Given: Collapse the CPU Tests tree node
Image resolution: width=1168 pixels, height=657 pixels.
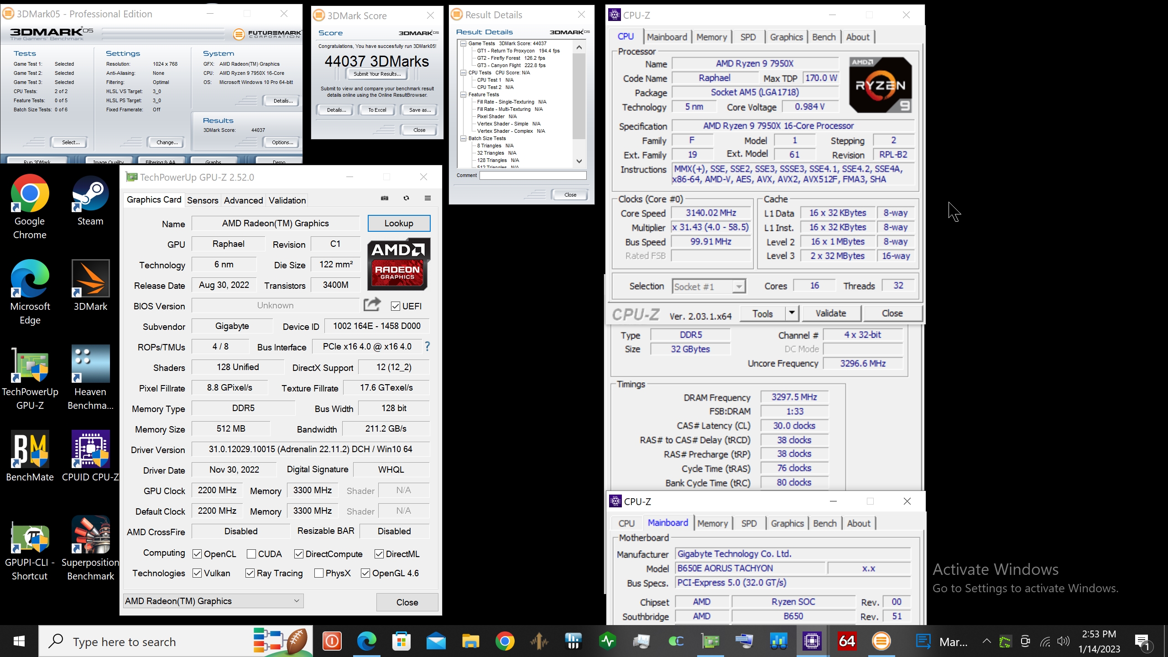Looking at the screenshot, I should click(464, 73).
